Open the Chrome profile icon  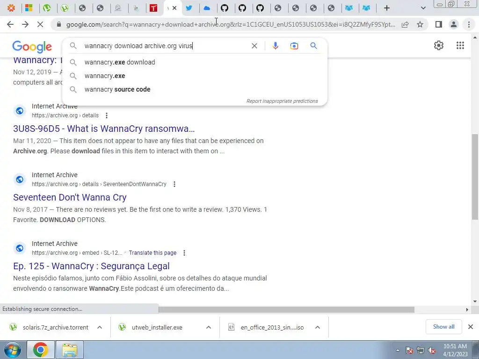coord(454,24)
